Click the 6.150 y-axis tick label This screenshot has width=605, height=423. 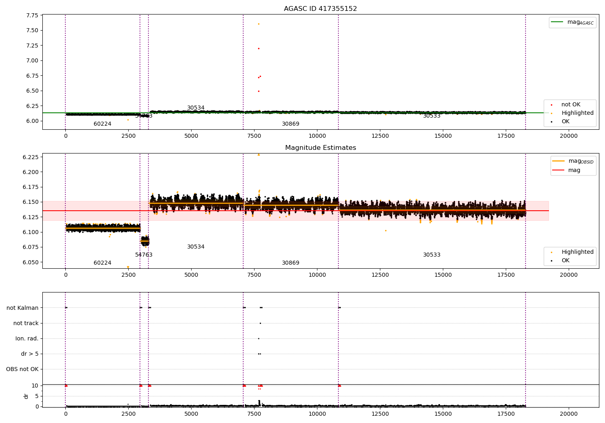[30, 202]
